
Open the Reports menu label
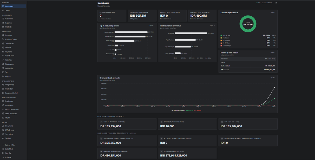8,76
